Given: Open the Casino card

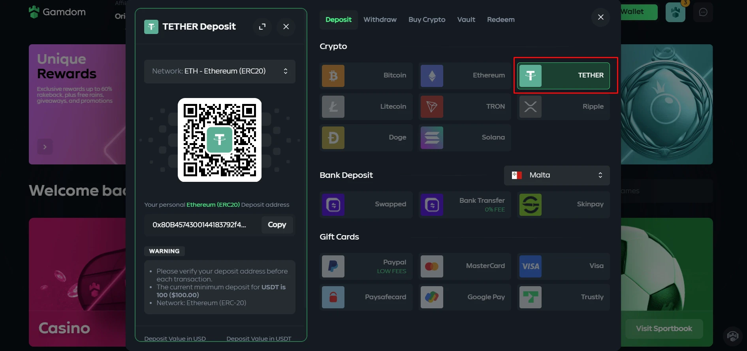Looking at the screenshot, I should point(77,282).
